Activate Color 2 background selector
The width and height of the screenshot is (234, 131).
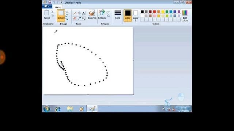click(x=136, y=16)
